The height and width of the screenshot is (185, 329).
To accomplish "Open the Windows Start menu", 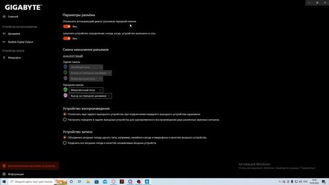I will pos(4,181).
